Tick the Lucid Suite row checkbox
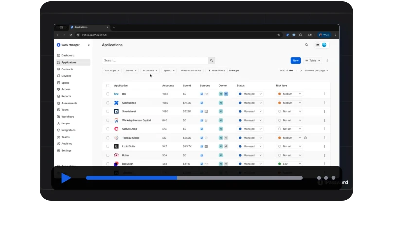The height and width of the screenshot is (245, 394). [x=108, y=146]
